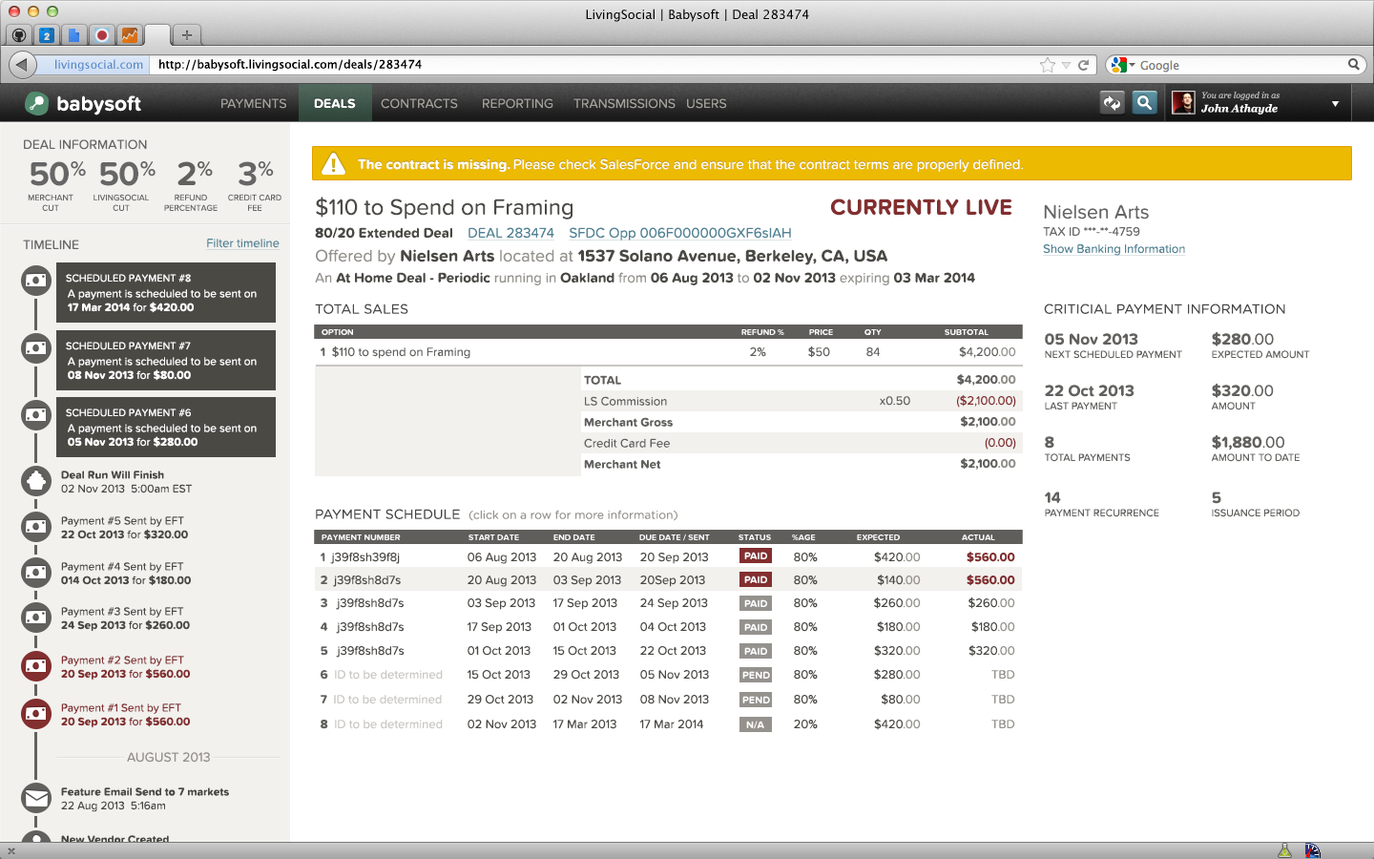This screenshot has width=1374, height=859.
Task: Click PEND status badge for payment 6
Action: [x=756, y=675]
